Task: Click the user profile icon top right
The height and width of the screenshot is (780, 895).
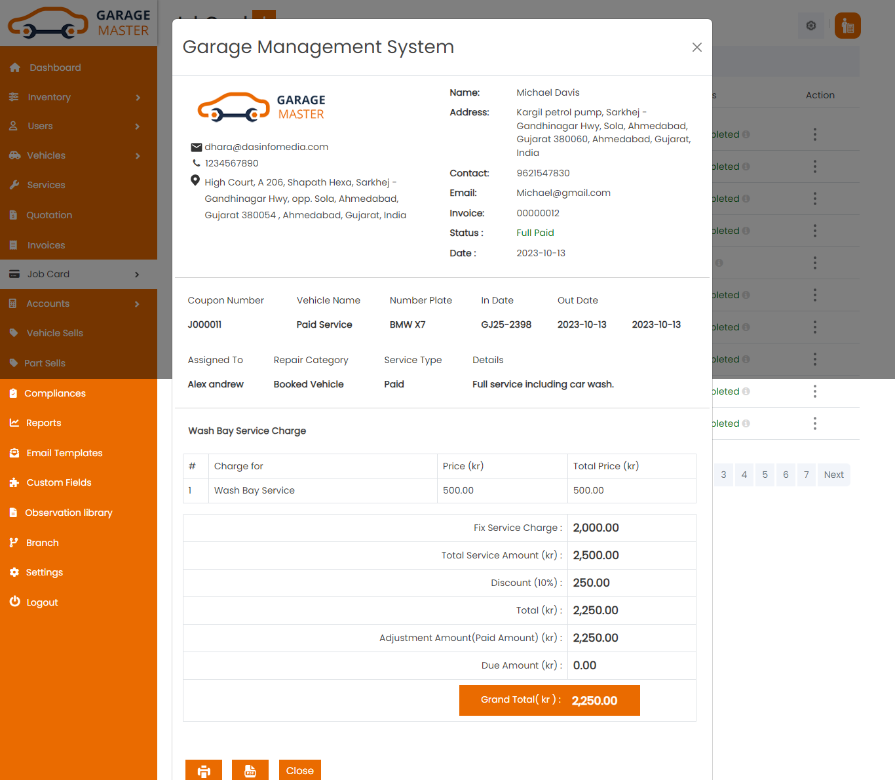Action: [x=847, y=26]
